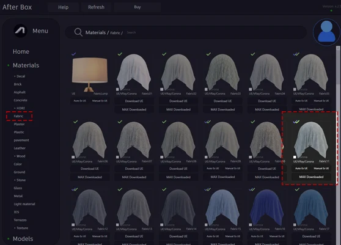
Task: Click the After Box logo icon beside Menu
Action: [20, 31]
